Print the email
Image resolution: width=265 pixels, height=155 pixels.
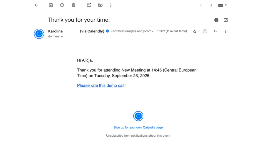216,20
